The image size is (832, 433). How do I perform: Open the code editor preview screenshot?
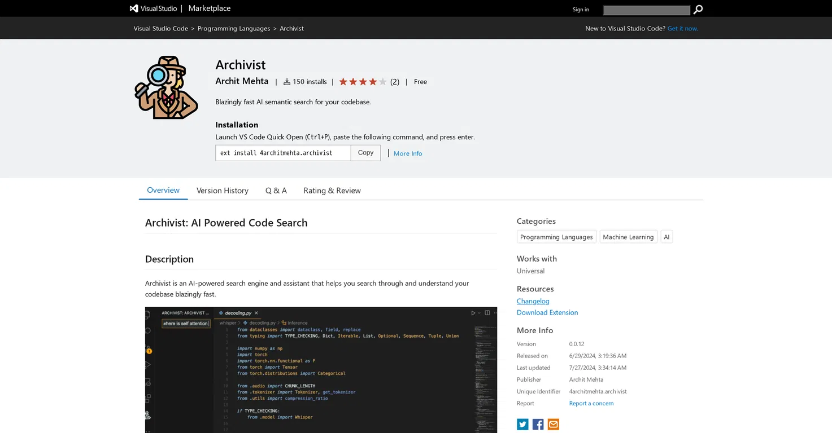coord(321,370)
